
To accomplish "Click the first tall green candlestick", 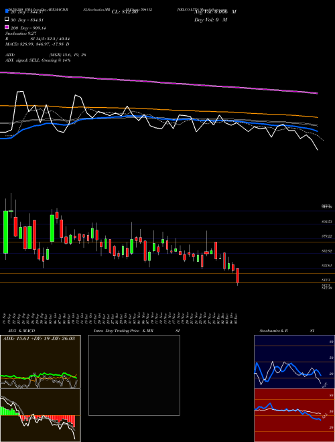I will [x=5, y=232].
